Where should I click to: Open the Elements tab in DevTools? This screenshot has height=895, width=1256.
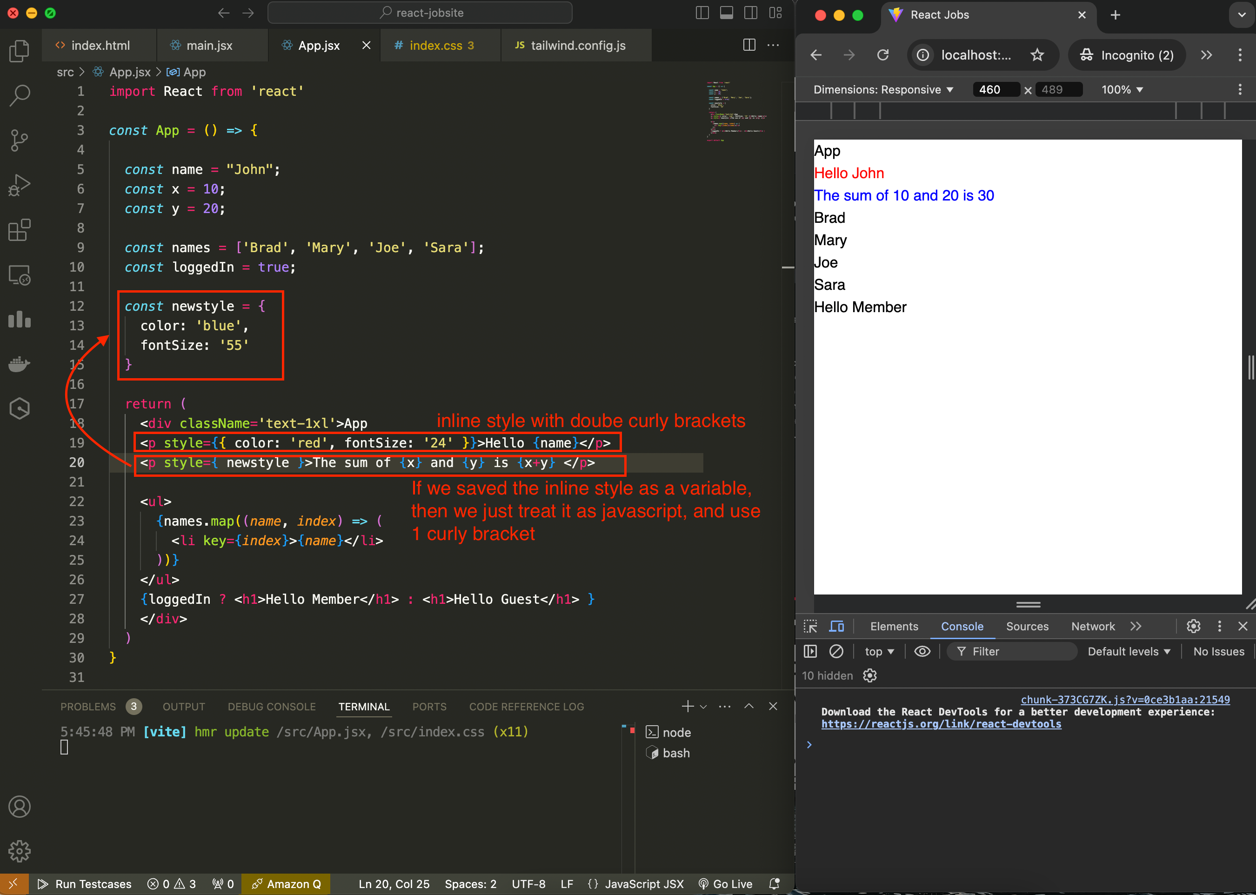point(894,627)
